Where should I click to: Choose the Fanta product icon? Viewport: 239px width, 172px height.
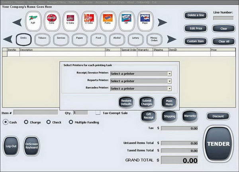point(108,21)
